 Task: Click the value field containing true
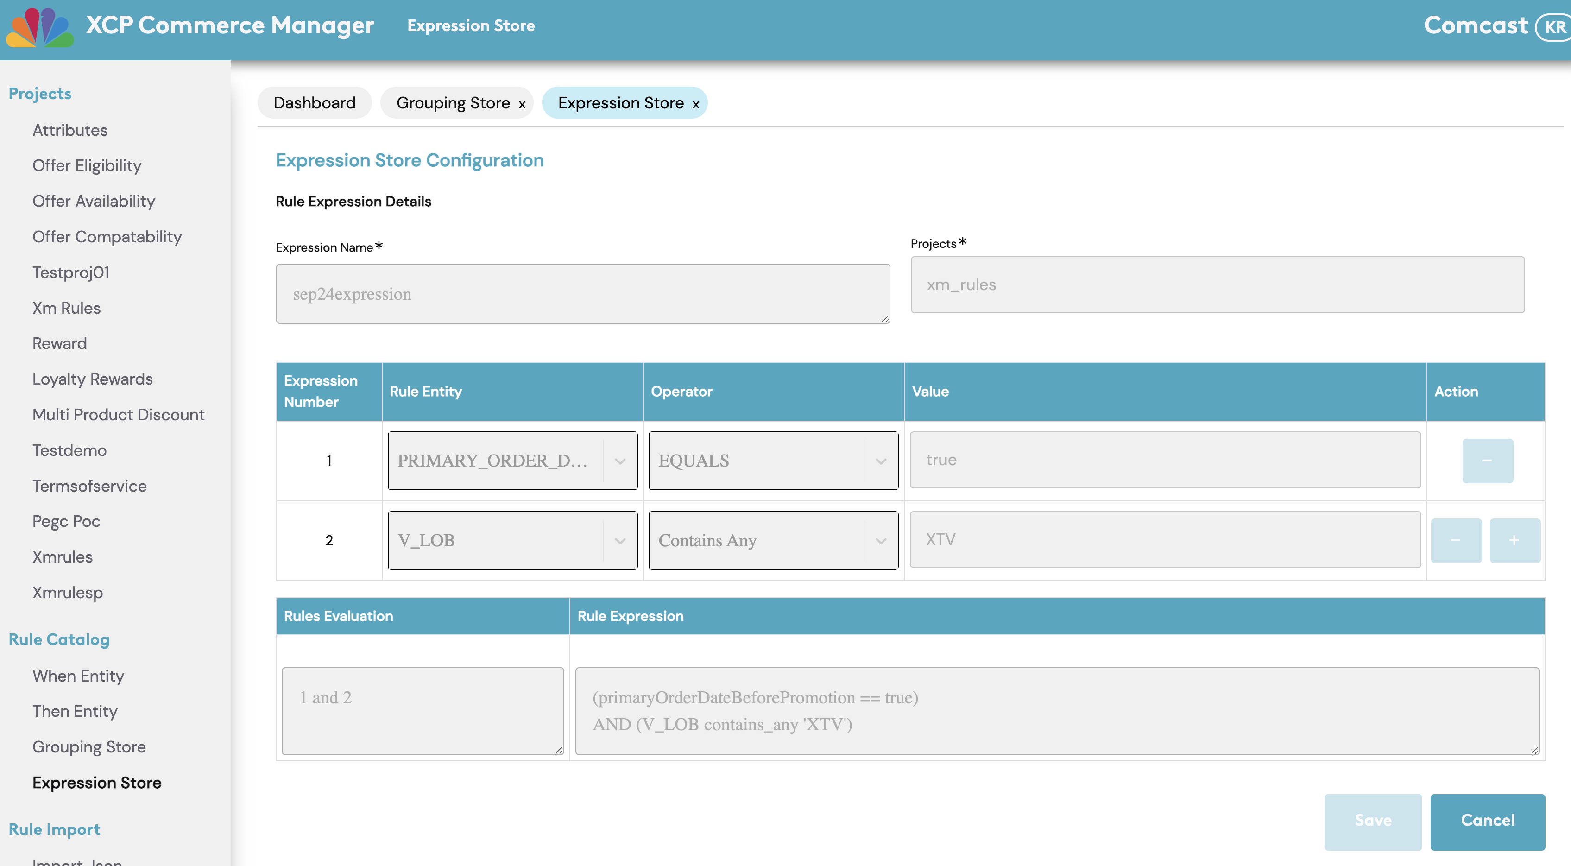point(1165,460)
